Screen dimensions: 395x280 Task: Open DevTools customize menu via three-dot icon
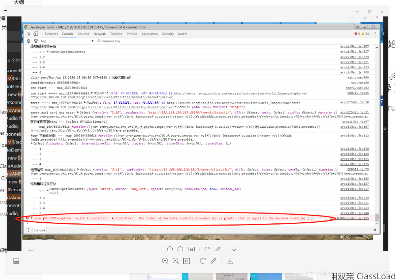click(x=375, y=33)
